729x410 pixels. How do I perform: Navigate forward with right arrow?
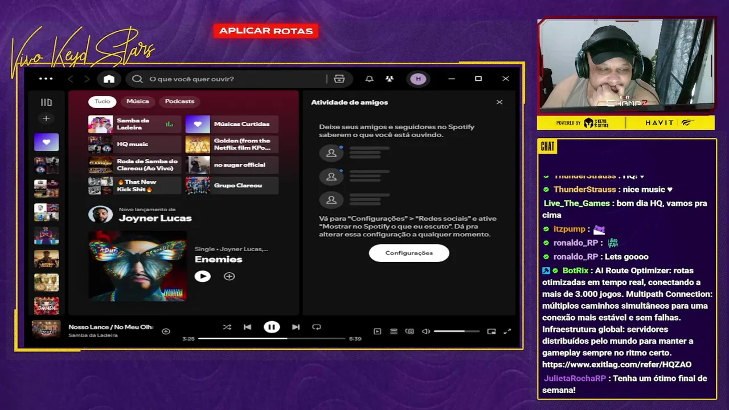tap(87, 79)
